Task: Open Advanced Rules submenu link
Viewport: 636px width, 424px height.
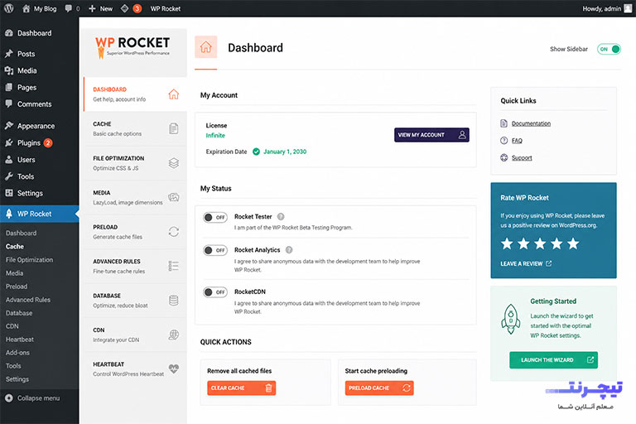Action: point(28,300)
